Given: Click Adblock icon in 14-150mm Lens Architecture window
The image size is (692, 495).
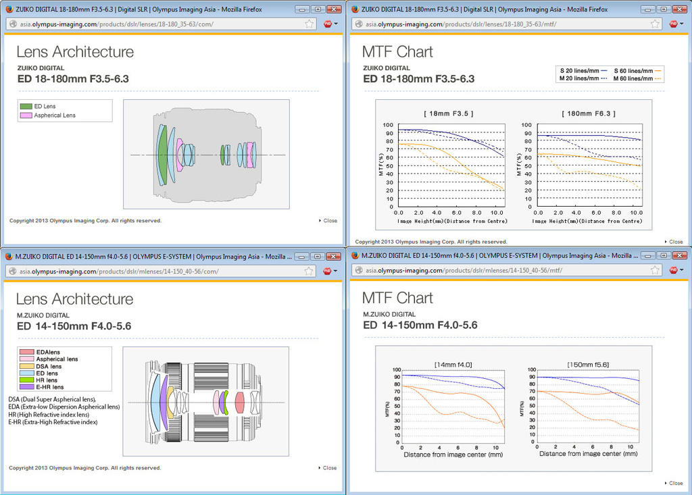Looking at the screenshot, I should (328, 271).
